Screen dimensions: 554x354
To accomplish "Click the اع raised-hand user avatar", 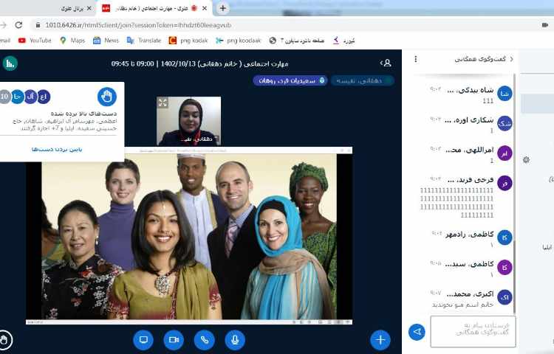I will 43,97.
